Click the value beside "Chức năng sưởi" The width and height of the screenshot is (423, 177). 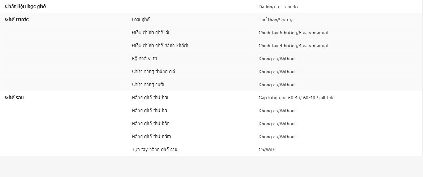coord(277,85)
